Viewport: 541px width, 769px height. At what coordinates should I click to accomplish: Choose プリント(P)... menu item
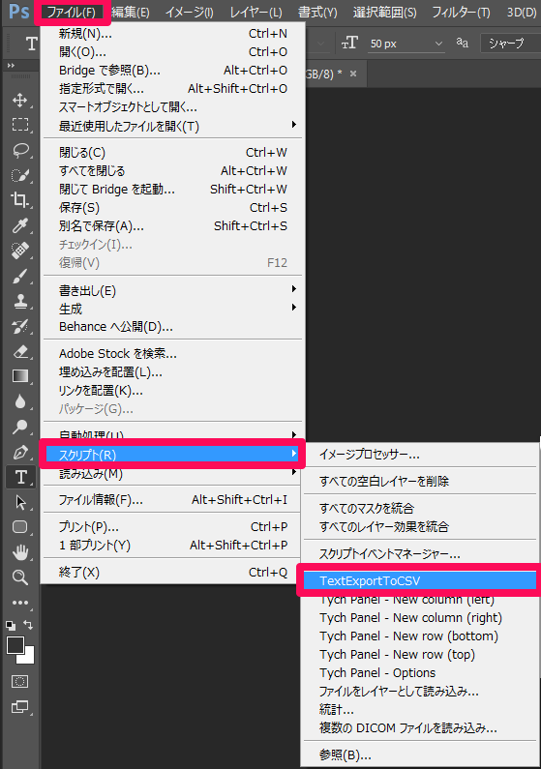click(172, 527)
